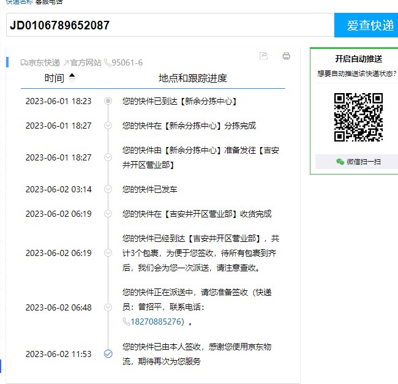The image size is (398, 384).
Task: Click timestamp 2023-06-01 18:23
Action: coord(58,101)
